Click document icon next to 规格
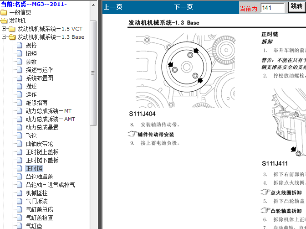The image size is (306, 229). pyautogui.click(x=19, y=45)
